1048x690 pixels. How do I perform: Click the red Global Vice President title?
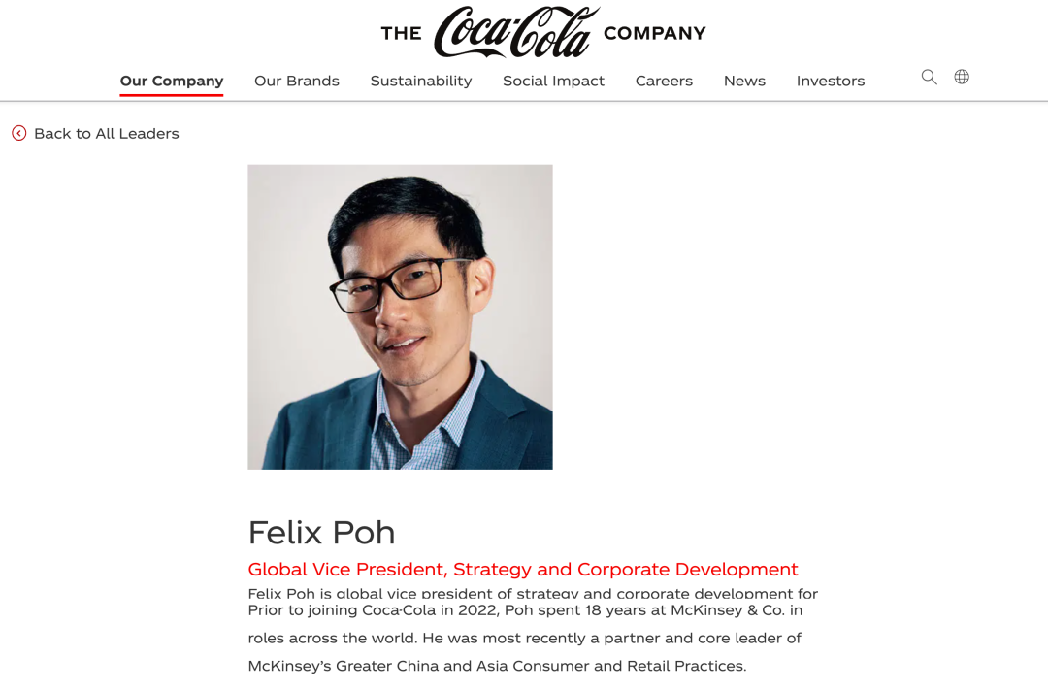pos(523,569)
